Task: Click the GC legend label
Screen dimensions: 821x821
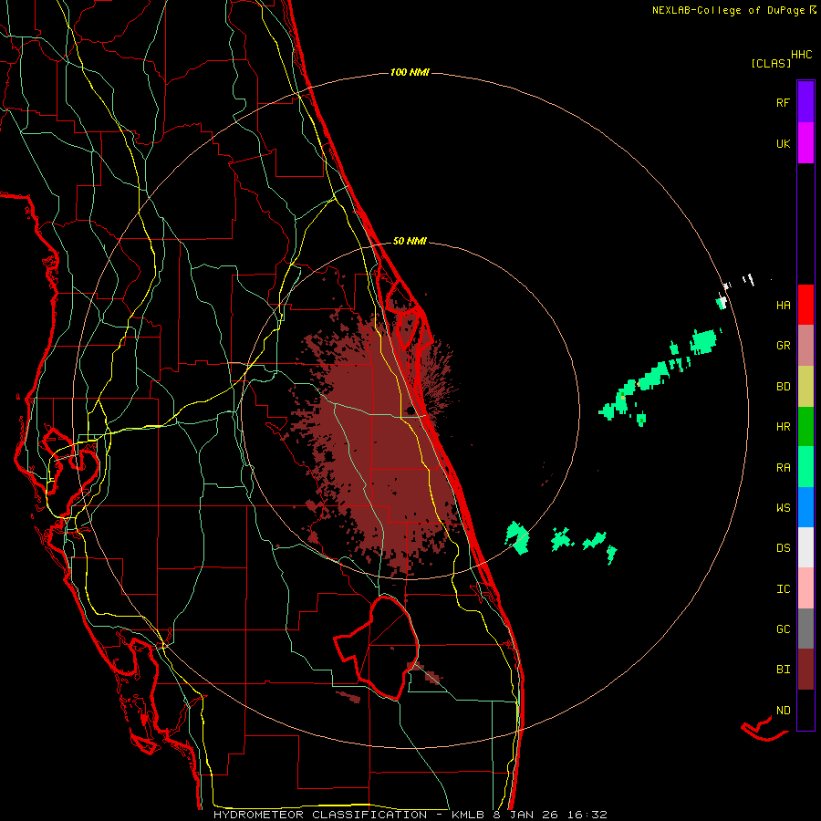Action: [783, 629]
